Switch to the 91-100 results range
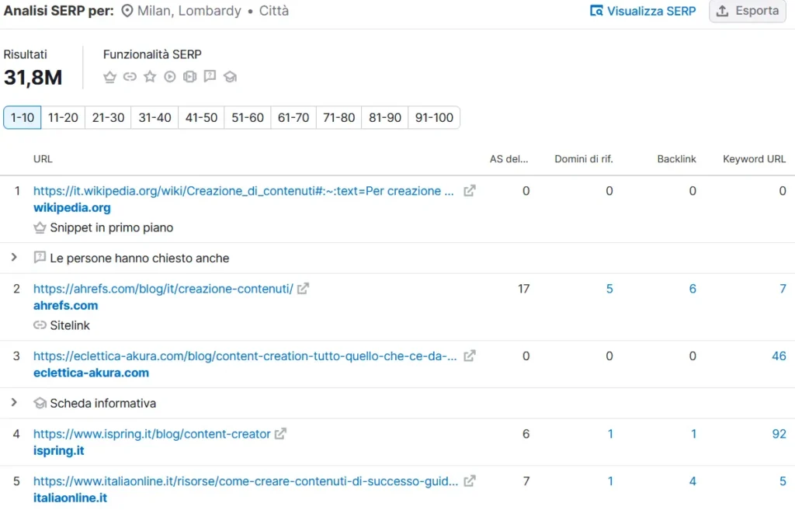 point(434,118)
